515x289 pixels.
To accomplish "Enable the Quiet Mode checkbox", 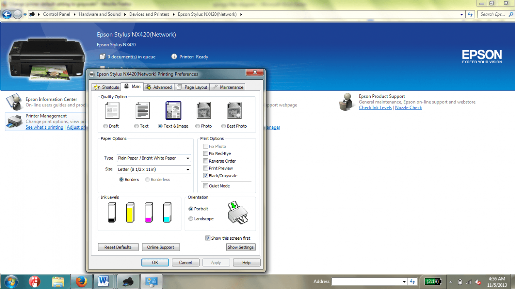I will coord(205,186).
